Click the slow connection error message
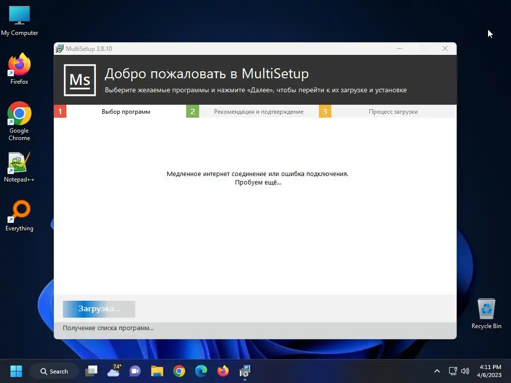 tap(257, 178)
